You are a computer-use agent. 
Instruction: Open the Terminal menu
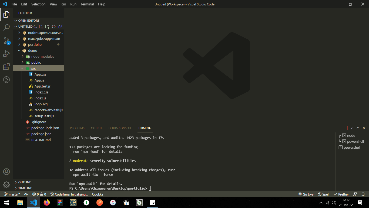coord(87,4)
